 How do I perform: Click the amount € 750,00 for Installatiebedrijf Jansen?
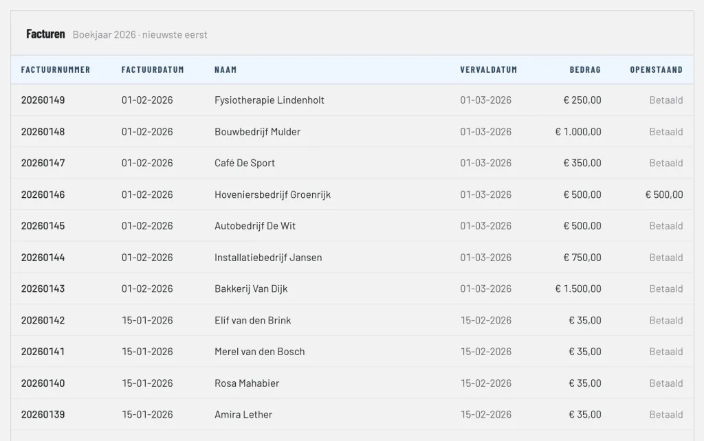pyautogui.click(x=582, y=257)
